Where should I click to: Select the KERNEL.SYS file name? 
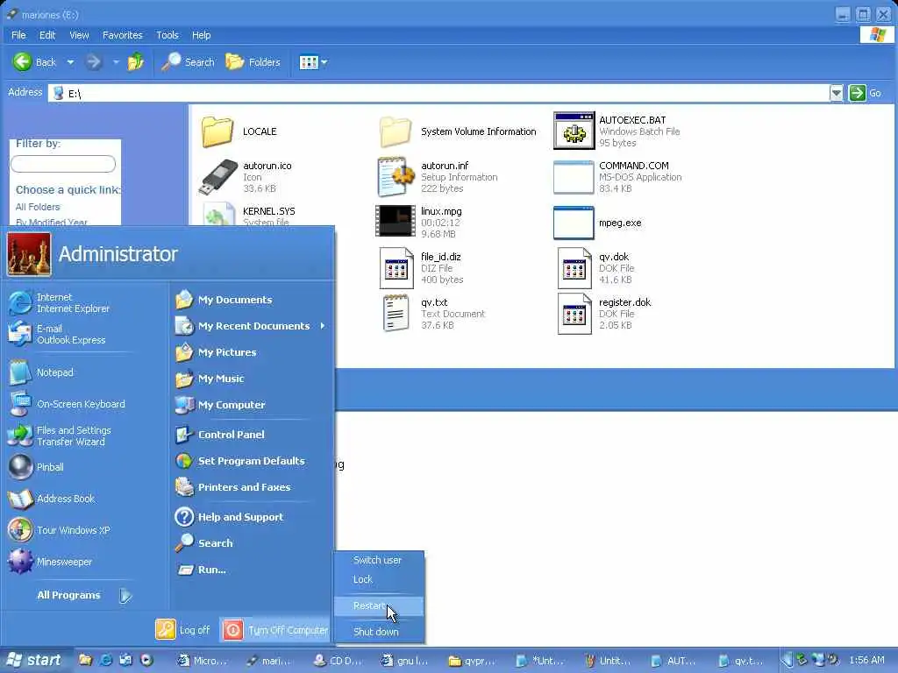click(x=268, y=211)
